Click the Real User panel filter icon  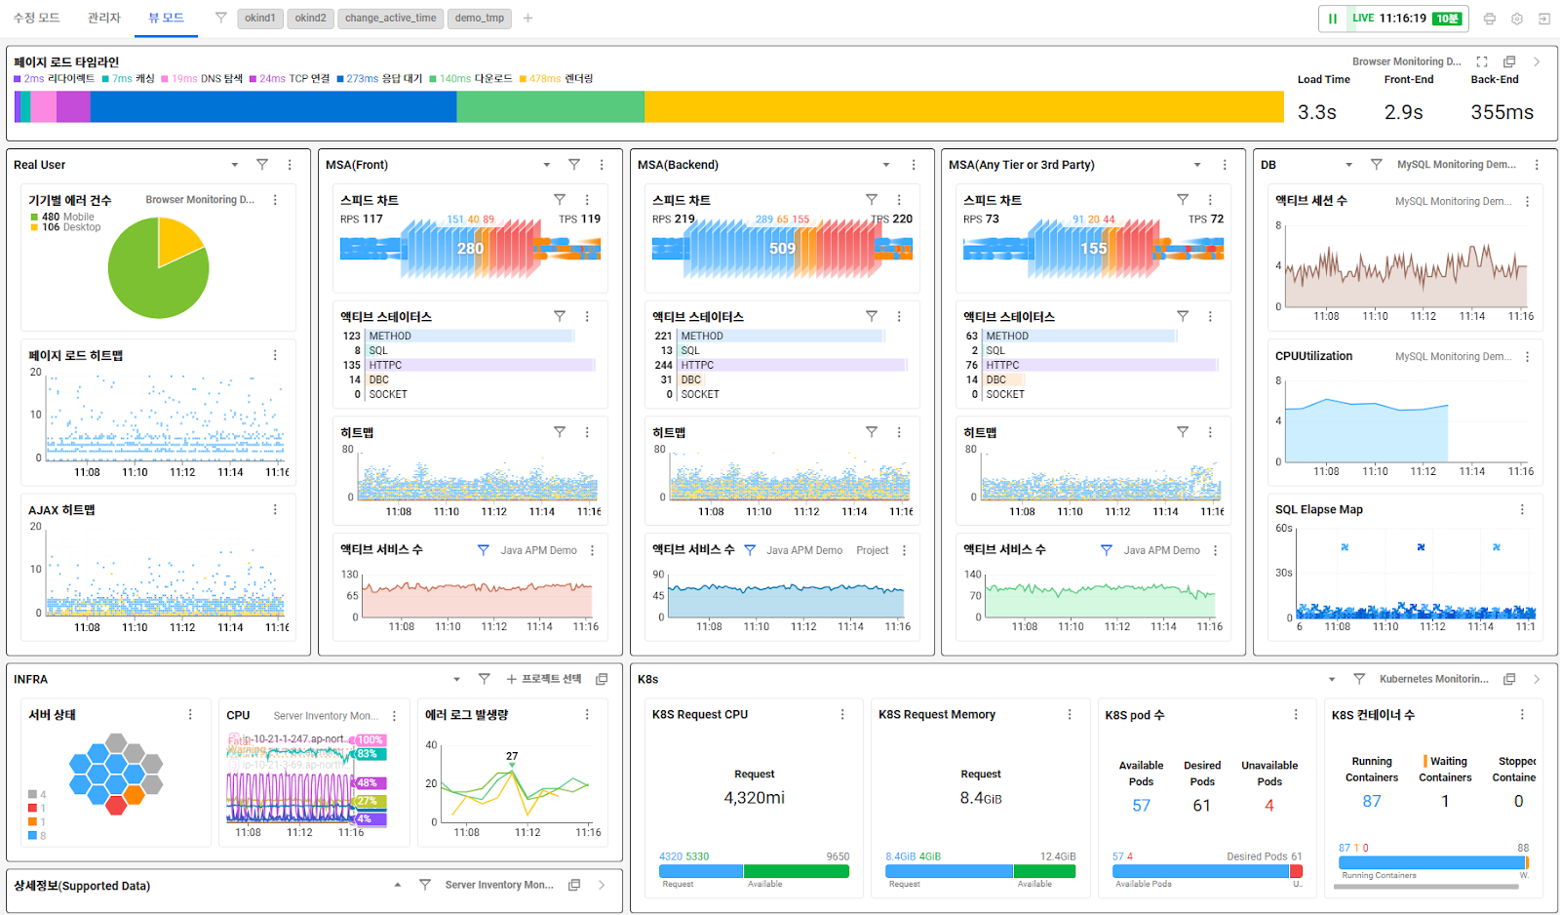coord(262,165)
